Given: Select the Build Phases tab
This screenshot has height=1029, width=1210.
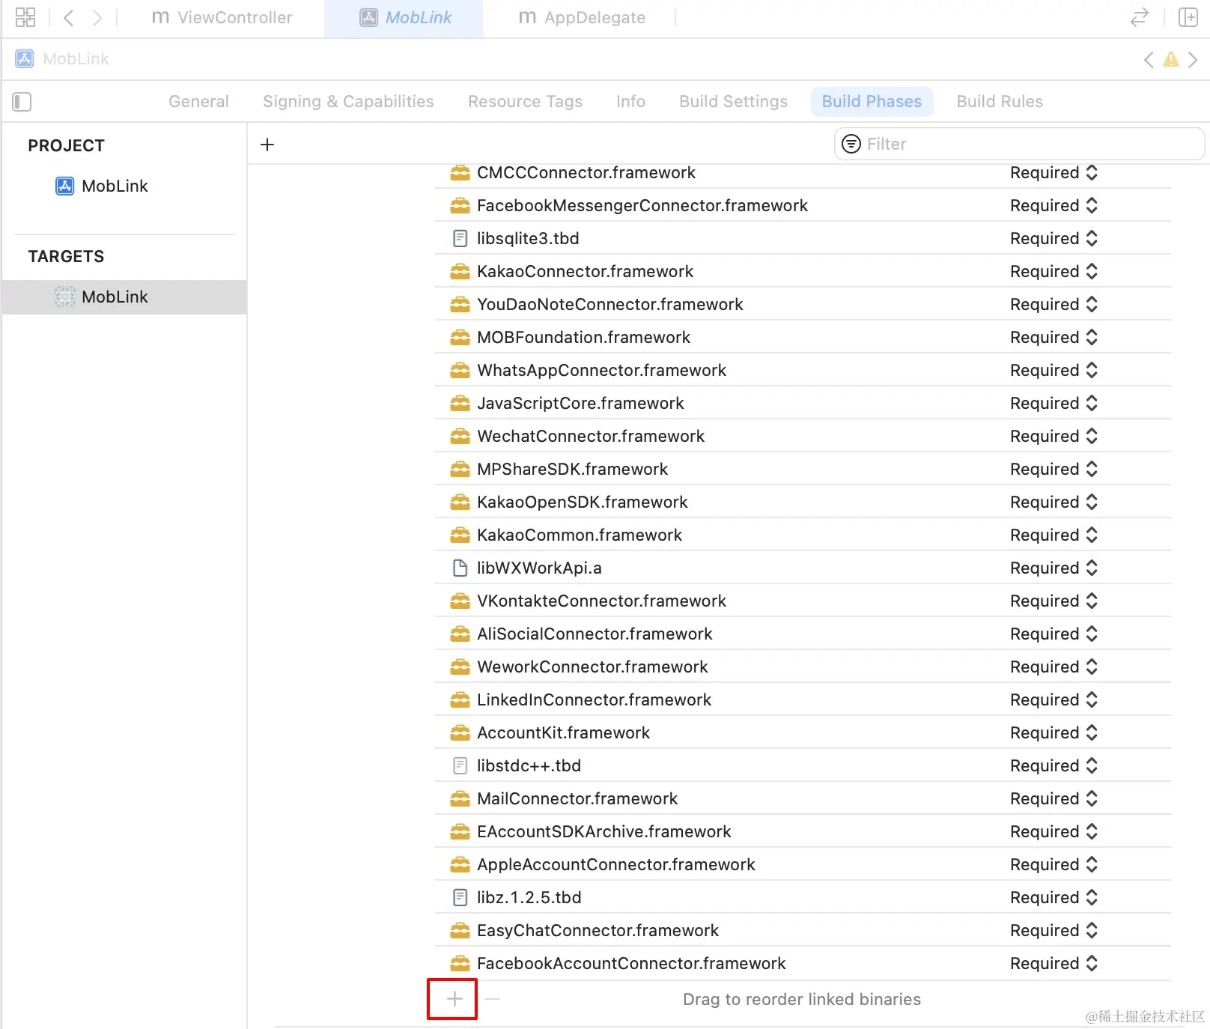Looking at the screenshot, I should pyautogui.click(x=872, y=101).
